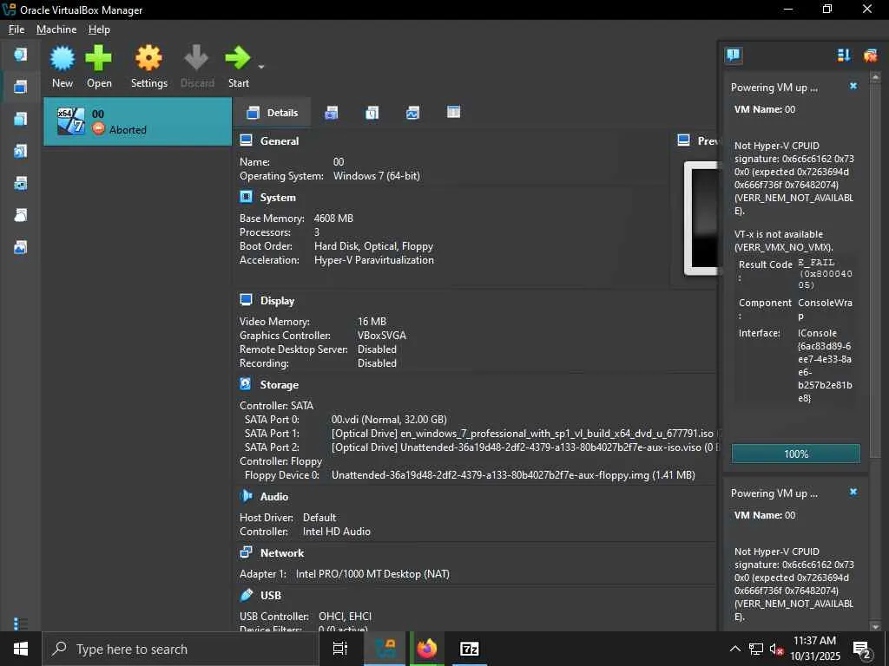
Task: Open the Network tool in left sidebar
Action: (x=21, y=184)
